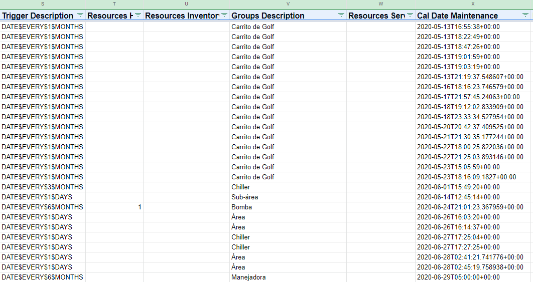Select column T by its letter header
Viewport: 533px width, 282px height.
114,4
